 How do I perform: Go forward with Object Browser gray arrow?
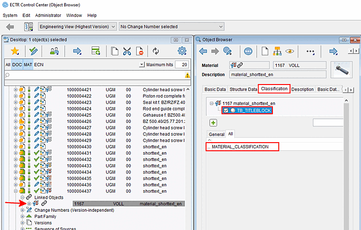(x=215, y=51)
